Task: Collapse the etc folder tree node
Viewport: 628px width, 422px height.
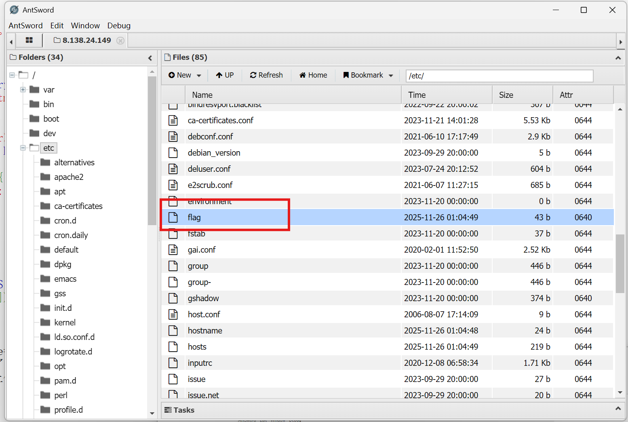Action: [x=23, y=148]
